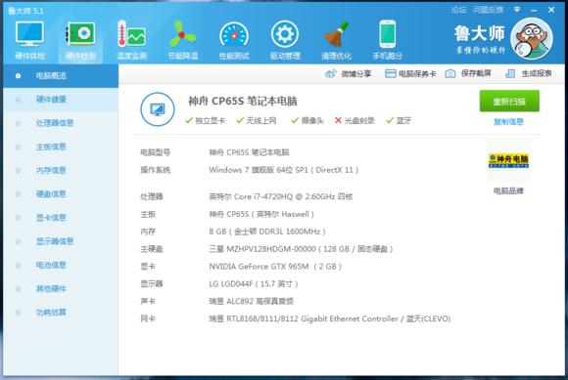Screen dimensions: 568x380
Task: Switch to 主板信息 sidebar item
Action: [61, 147]
